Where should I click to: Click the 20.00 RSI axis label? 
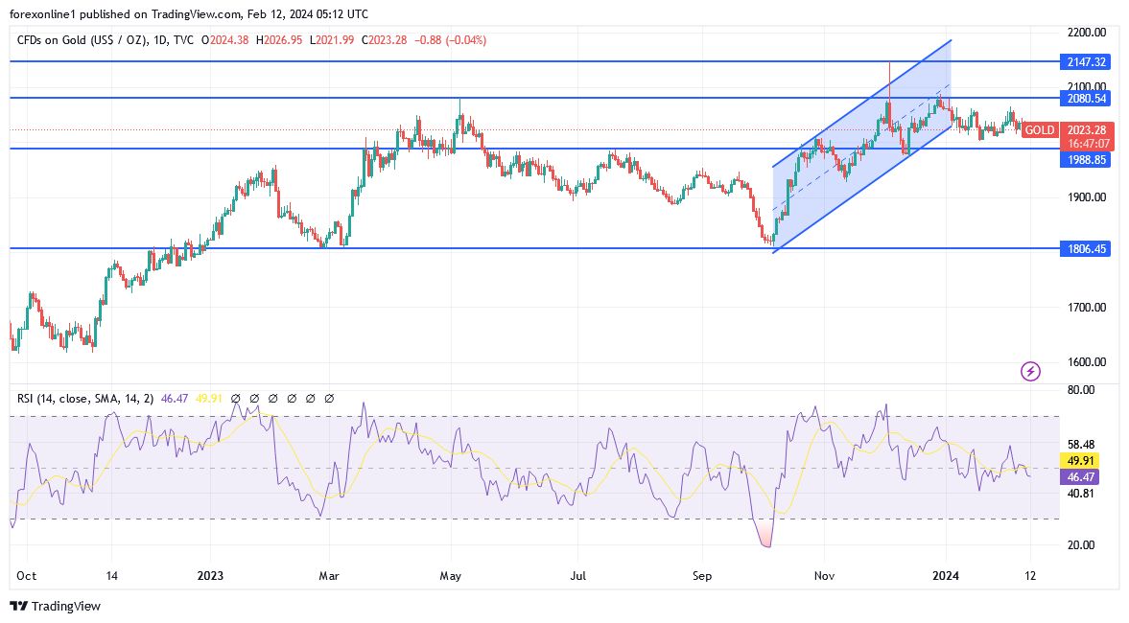(x=1081, y=545)
